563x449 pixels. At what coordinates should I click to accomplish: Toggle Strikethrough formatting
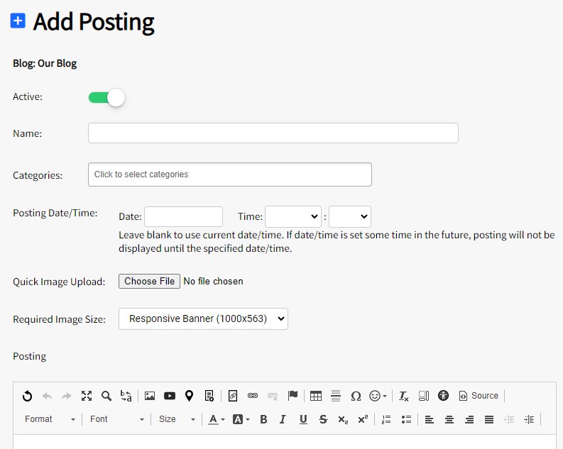coord(323,419)
